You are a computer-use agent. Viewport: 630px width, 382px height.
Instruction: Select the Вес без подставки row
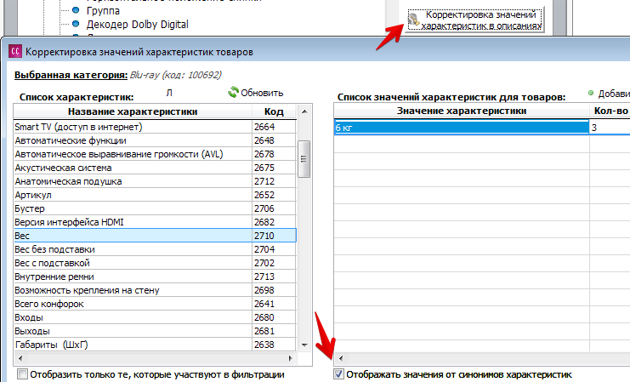pos(155,249)
